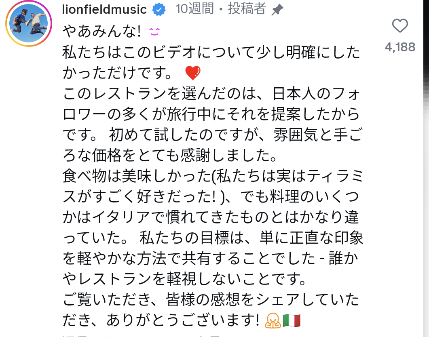Click the pink smiling face emoticon
This screenshot has height=337, width=429.
coord(155,31)
